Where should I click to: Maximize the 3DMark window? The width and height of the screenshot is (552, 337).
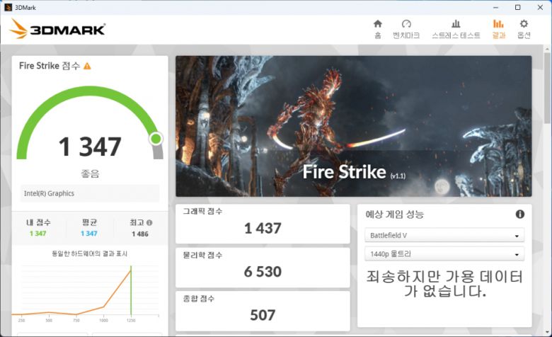tap(518, 7)
